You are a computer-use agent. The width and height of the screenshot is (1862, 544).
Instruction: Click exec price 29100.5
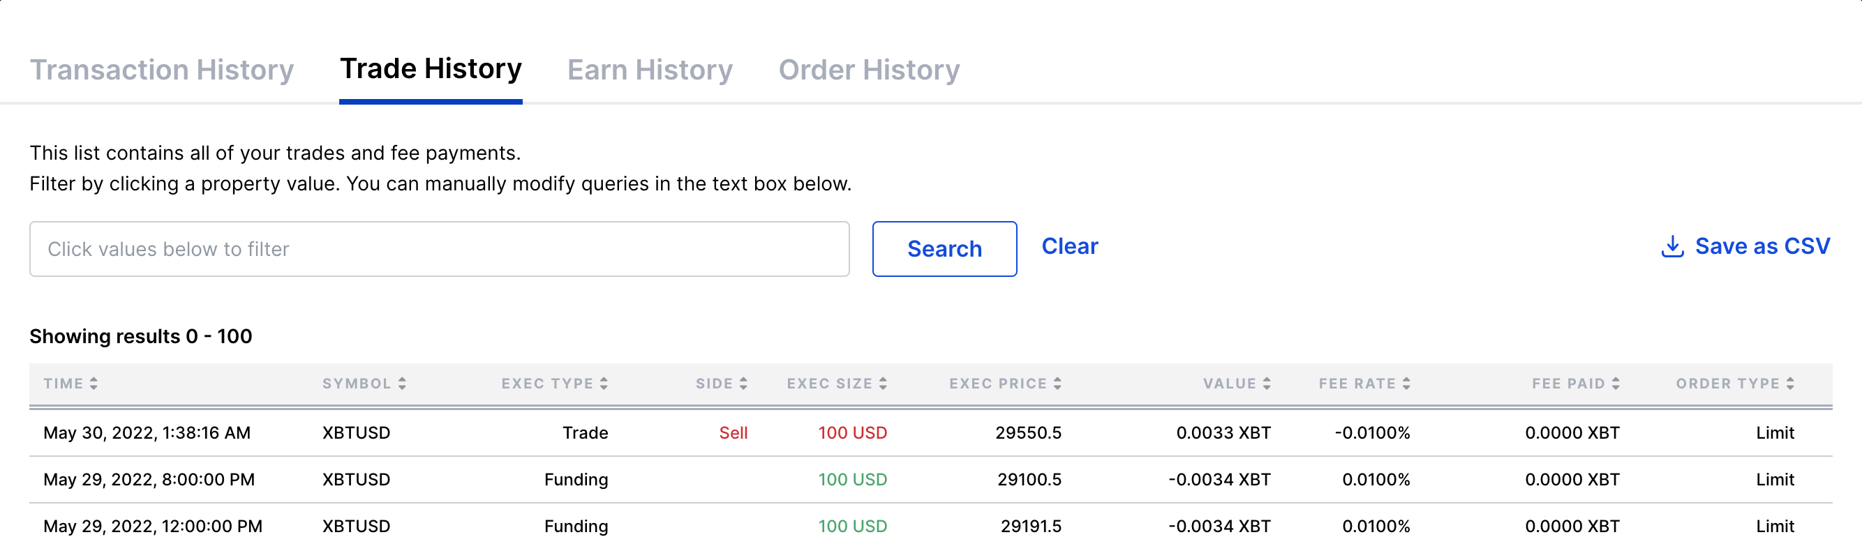pyautogui.click(x=1029, y=480)
